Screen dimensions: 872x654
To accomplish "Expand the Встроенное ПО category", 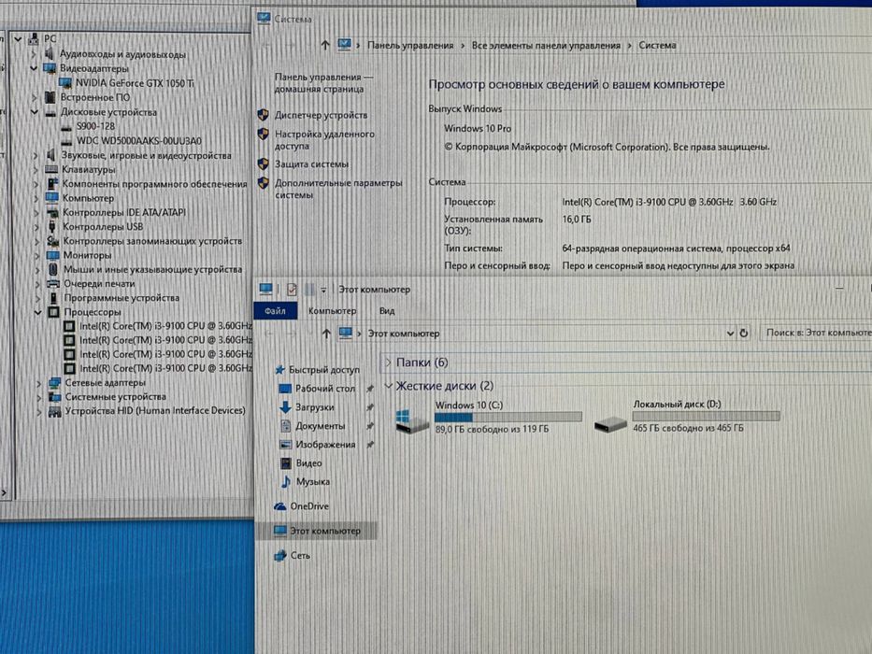I will point(34,97).
